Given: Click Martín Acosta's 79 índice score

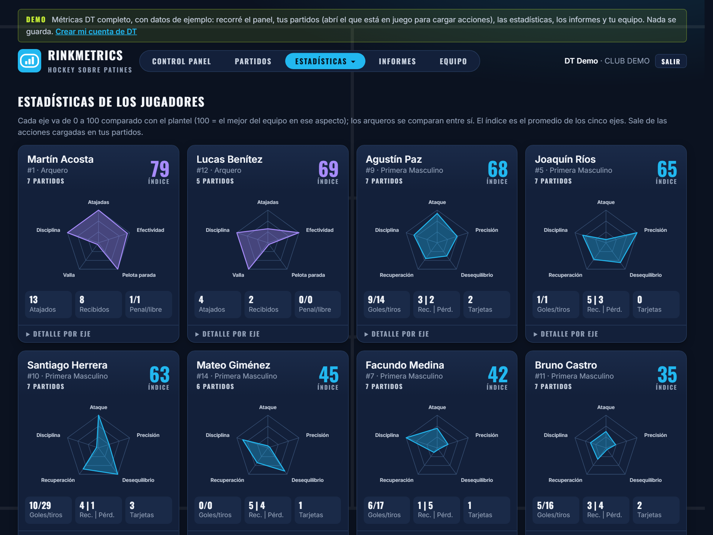Looking at the screenshot, I should coord(160,169).
